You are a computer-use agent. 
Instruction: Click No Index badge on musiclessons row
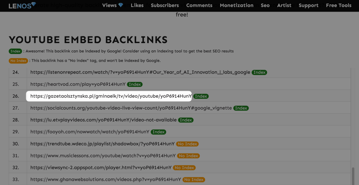(x=188, y=156)
